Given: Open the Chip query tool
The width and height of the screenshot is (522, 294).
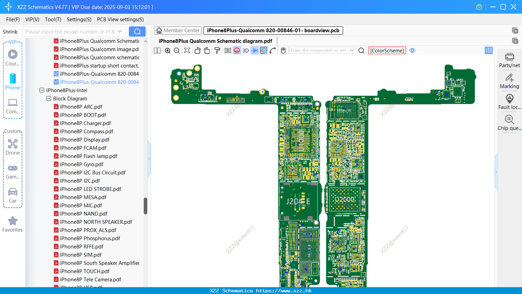Looking at the screenshot, I should tap(509, 123).
